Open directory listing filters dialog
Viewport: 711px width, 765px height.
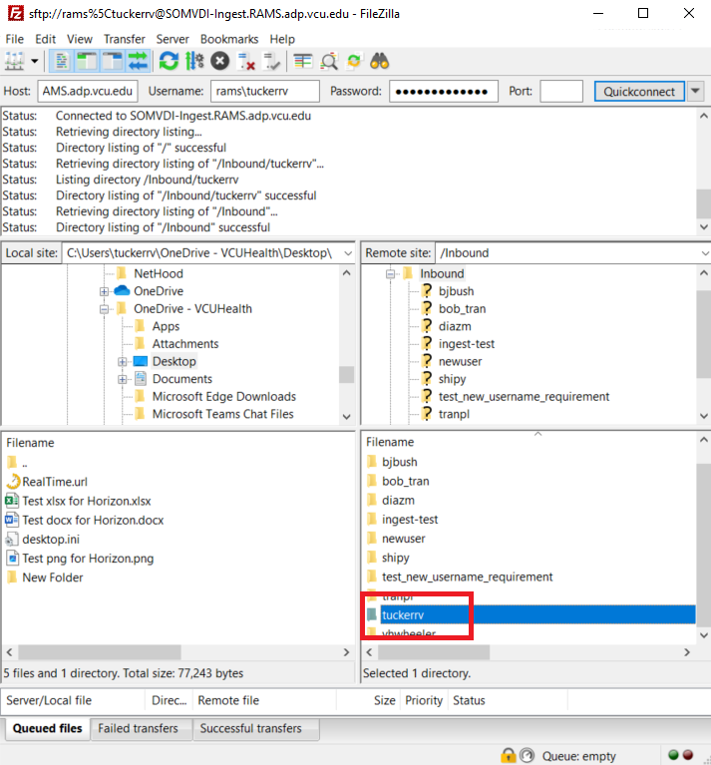pyautogui.click(x=303, y=62)
